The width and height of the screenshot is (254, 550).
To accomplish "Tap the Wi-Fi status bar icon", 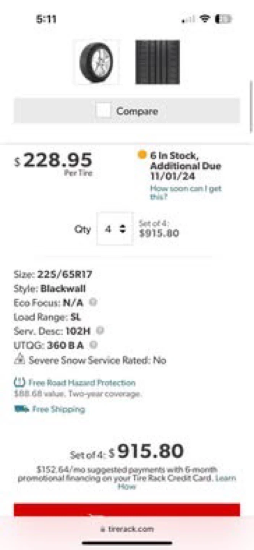I will pyautogui.click(x=205, y=19).
